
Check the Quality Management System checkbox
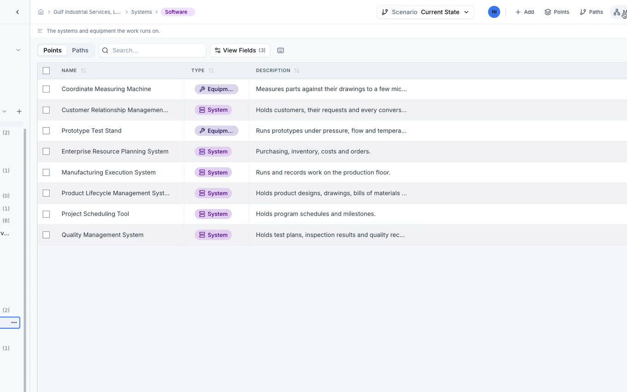pyautogui.click(x=46, y=235)
